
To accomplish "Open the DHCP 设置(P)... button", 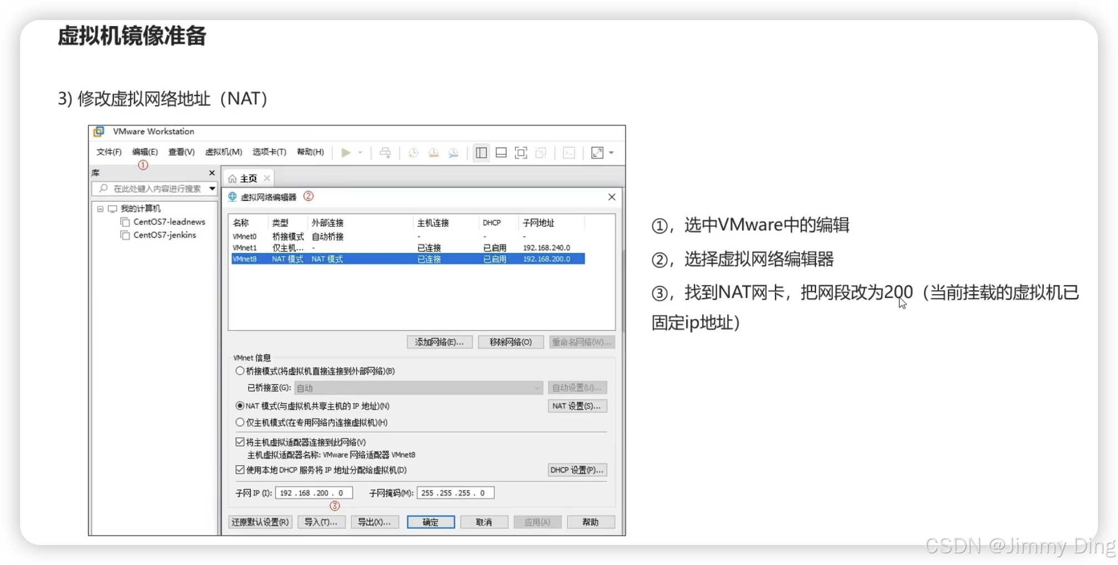I will click(577, 470).
